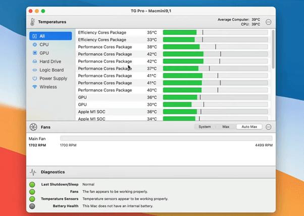Click the 35°C Efficiency Cores temperature bar
Viewport: 304px width, 216px height.
(216, 32)
